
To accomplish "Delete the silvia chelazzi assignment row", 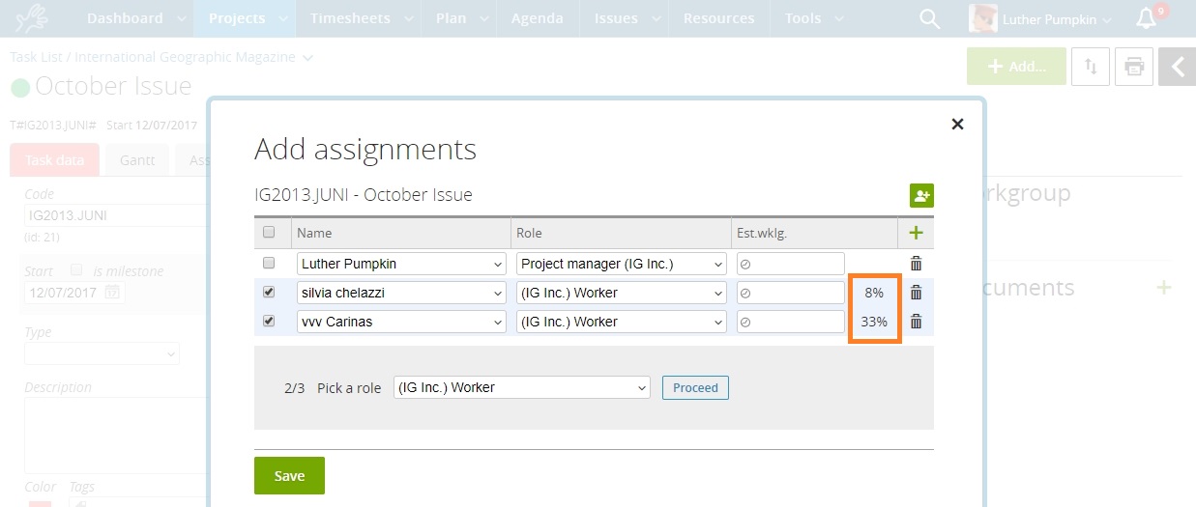I will (916, 293).
